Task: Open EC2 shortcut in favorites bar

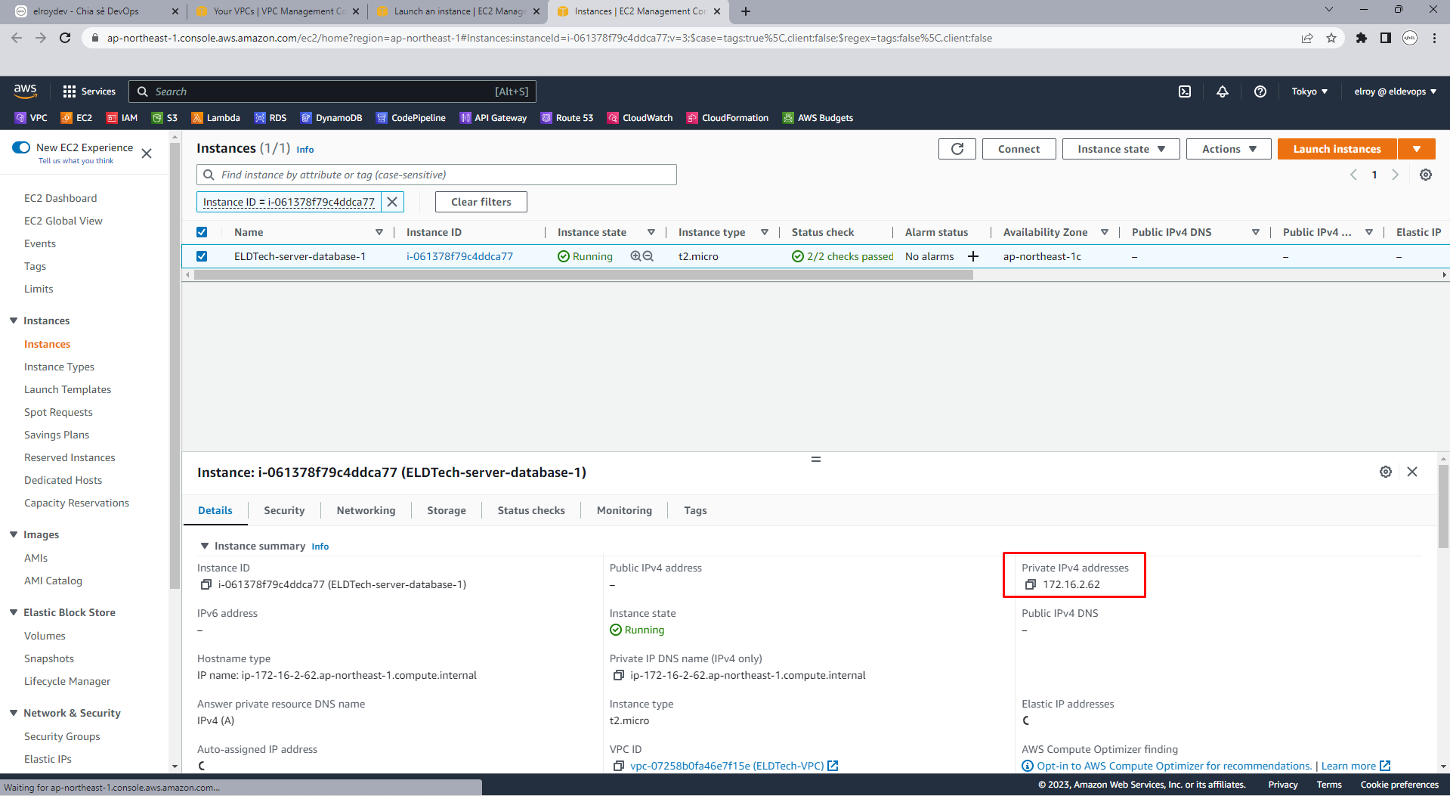Action: [76, 118]
